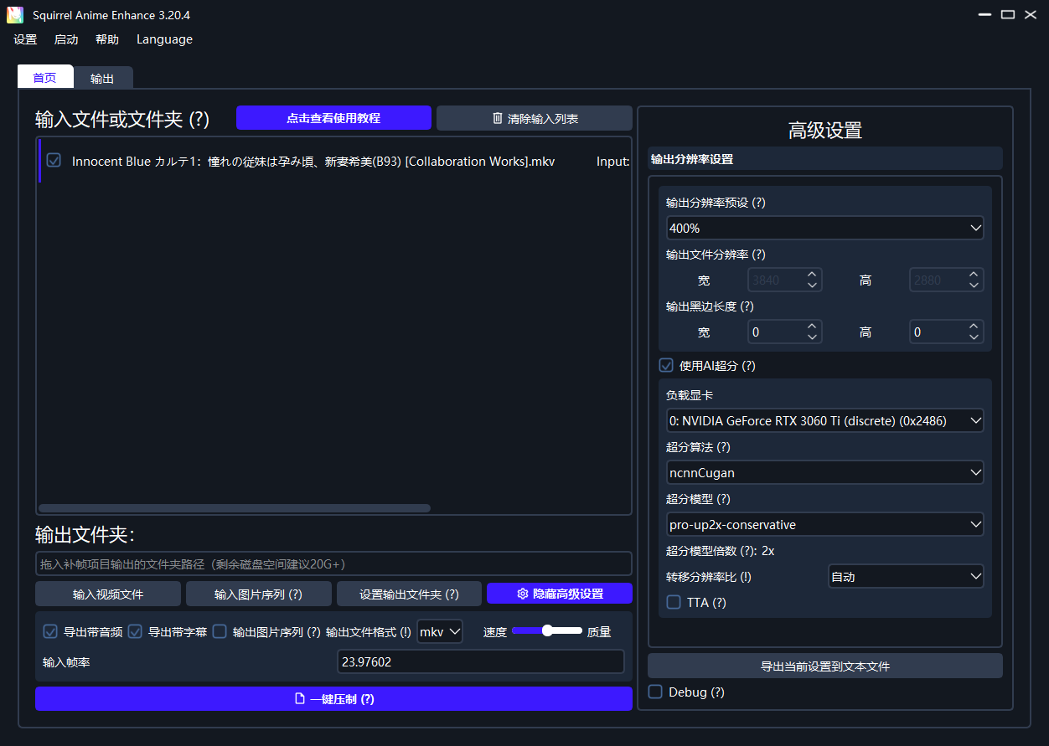Toggle the 使用AI超分 checkbox
The width and height of the screenshot is (1049, 746).
tap(667, 366)
